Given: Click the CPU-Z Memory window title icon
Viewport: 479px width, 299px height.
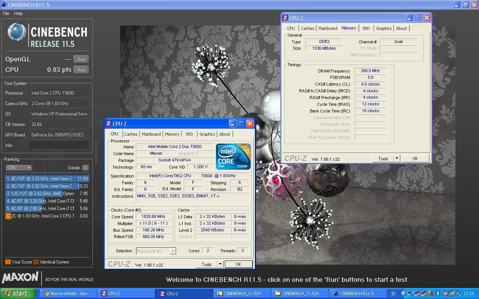Looking at the screenshot, I should pyautogui.click(x=285, y=18).
